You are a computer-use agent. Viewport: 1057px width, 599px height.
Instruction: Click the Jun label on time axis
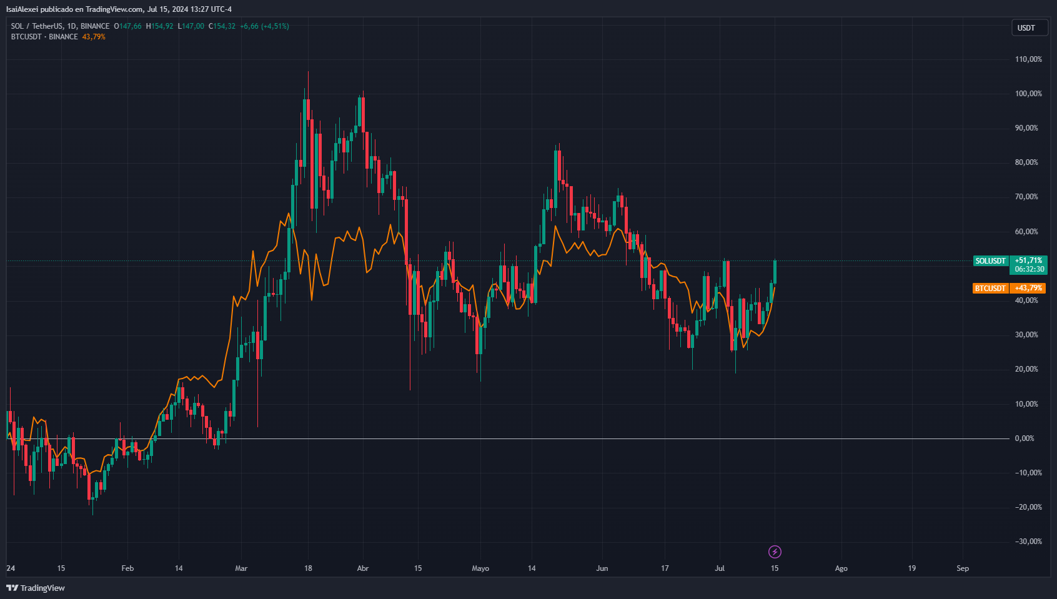click(x=602, y=568)
